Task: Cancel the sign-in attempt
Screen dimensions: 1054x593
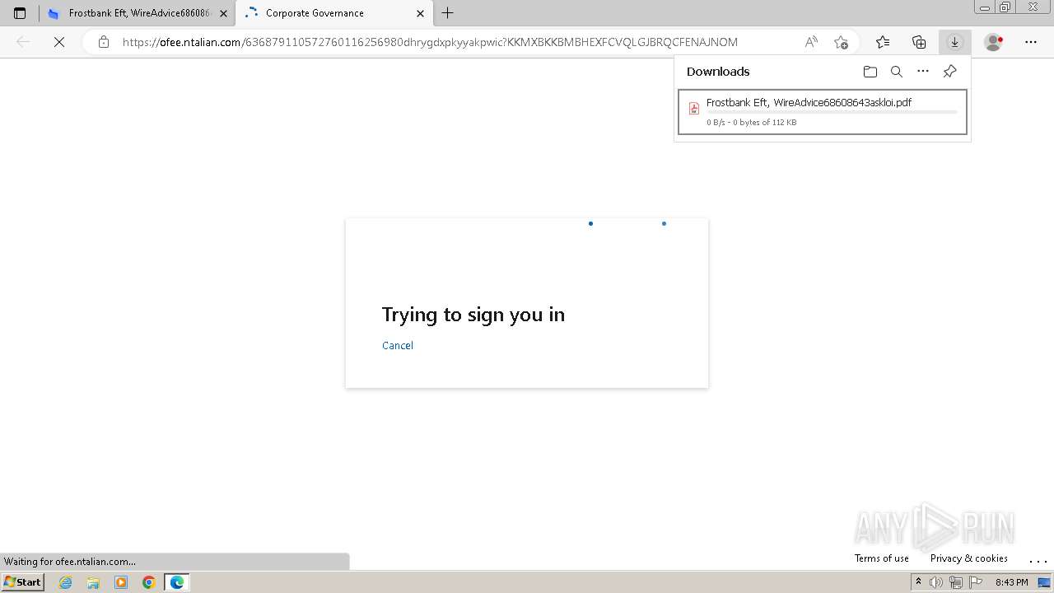Action: 398,345
